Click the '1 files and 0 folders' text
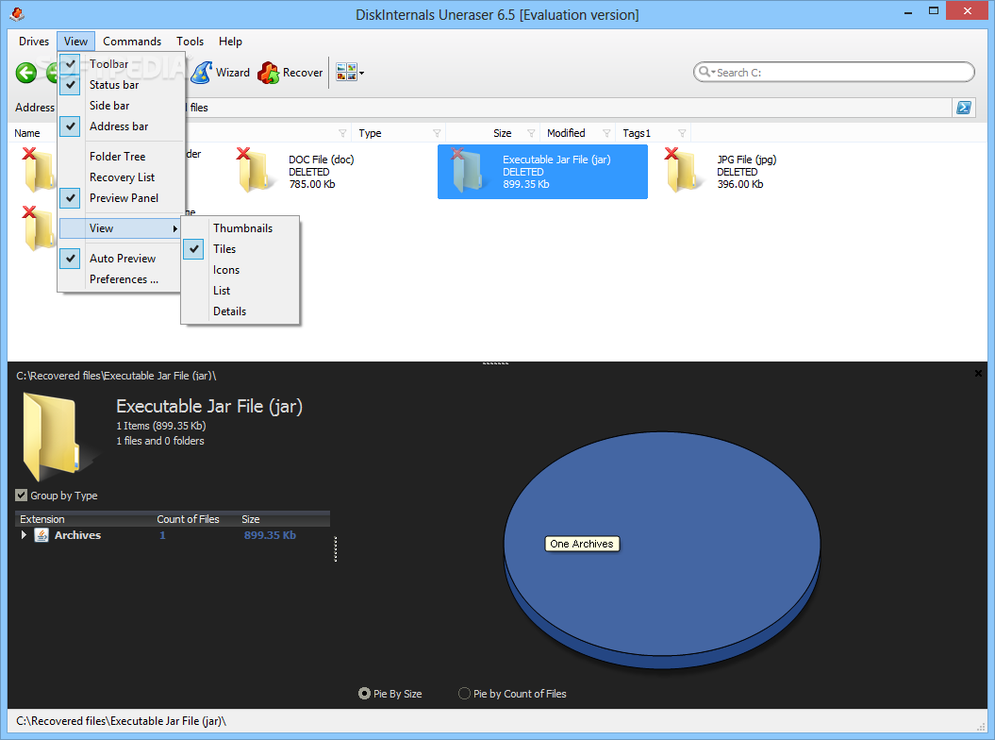This screenshot has height=740, width=995. [160, 441]
